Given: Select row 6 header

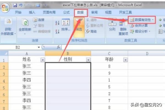Looking at the screenshot, I should 4,94.
